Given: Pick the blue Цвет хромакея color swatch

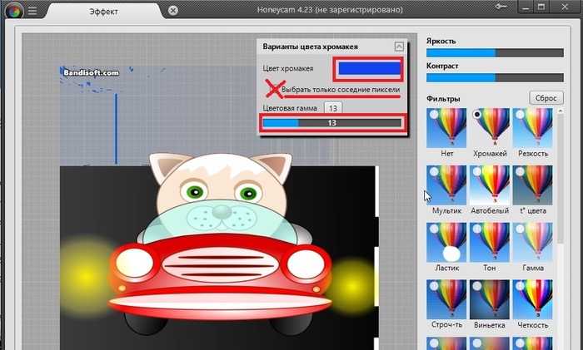Looking at the screenshot, I should point(369,69).
